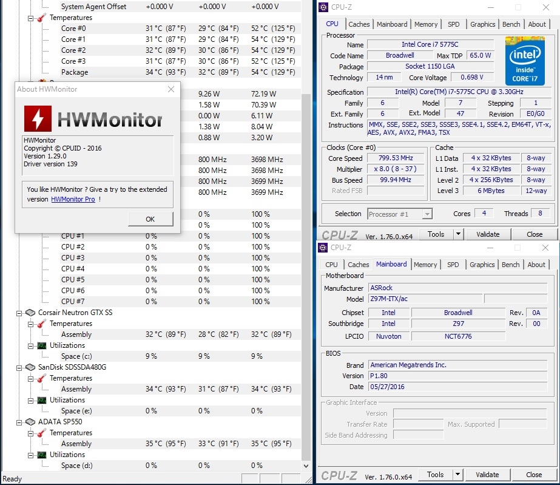Open Tools dropdown arrow in bottom CPU-Z
This screenshot has width=560, height=485.
tap(457, 475)
